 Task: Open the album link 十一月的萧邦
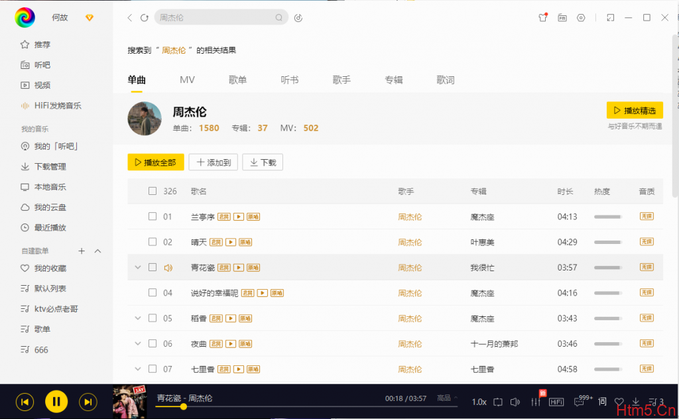pos(494,343)
